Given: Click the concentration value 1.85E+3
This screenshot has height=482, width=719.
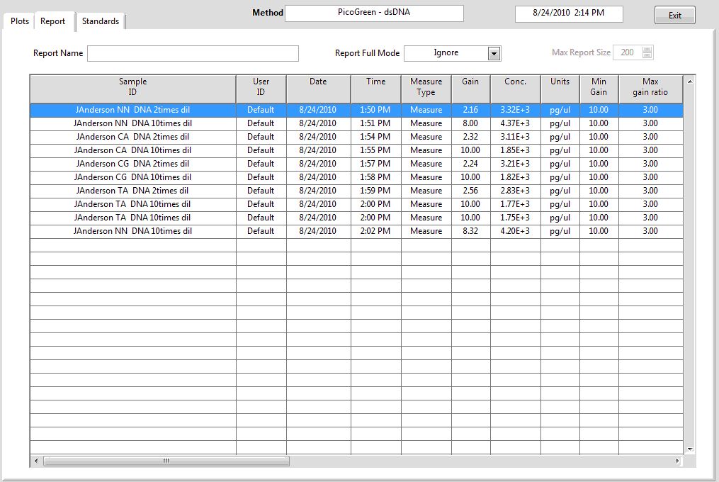Looking at the screenshot, I should (515, 150).
